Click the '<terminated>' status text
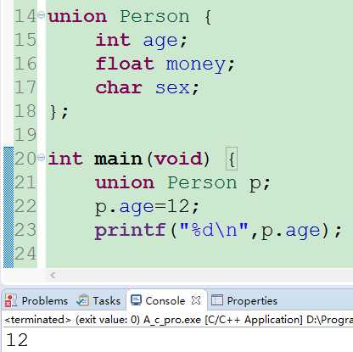This screenshot has height=352, width=353. [38, 320]
